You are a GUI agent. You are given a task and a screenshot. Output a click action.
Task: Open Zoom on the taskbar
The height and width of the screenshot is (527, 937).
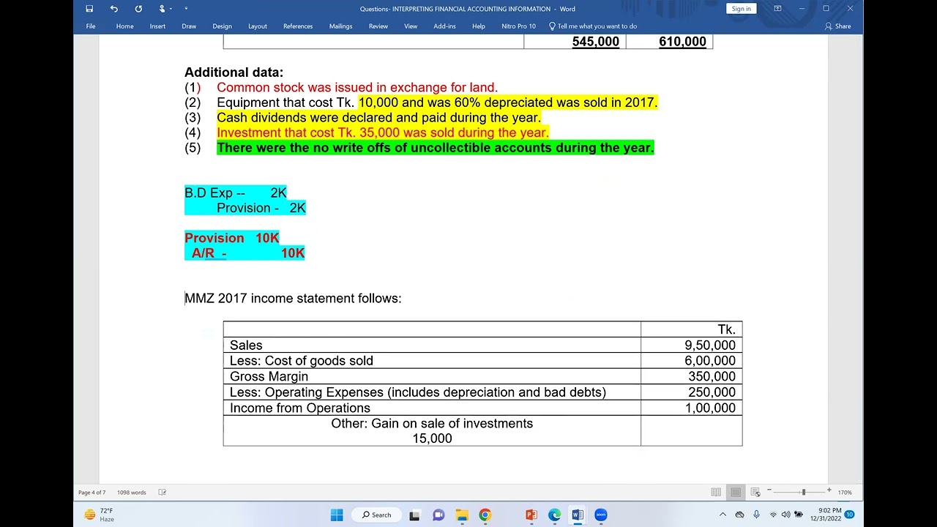point(601,515)
